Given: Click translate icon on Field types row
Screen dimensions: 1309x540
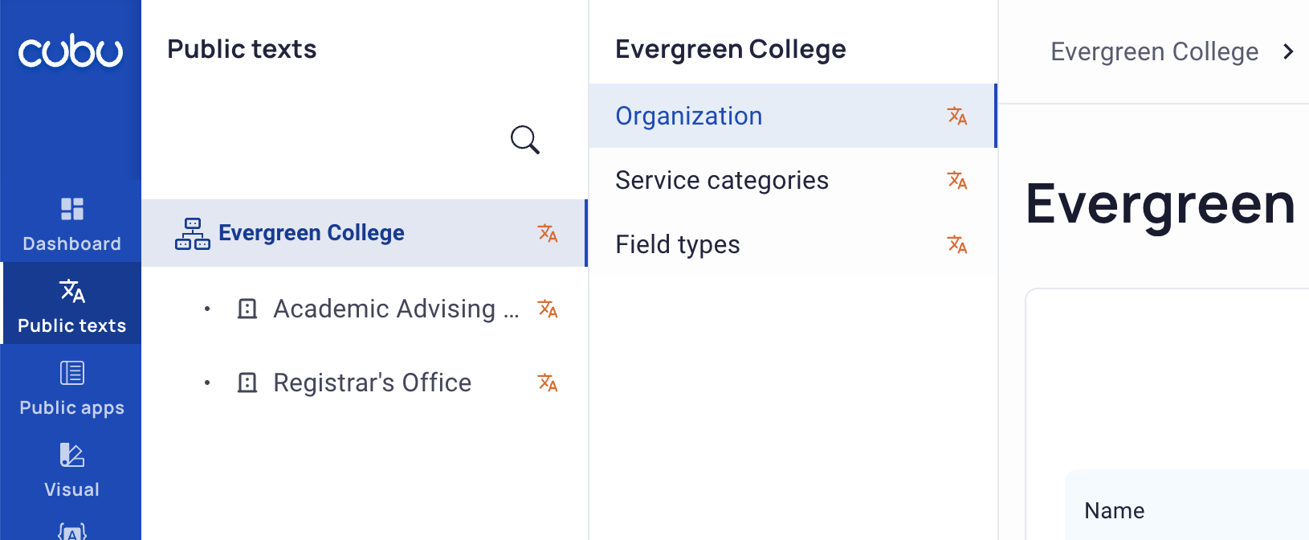Looking at the screenshot, I should click(x=957, y=244).
